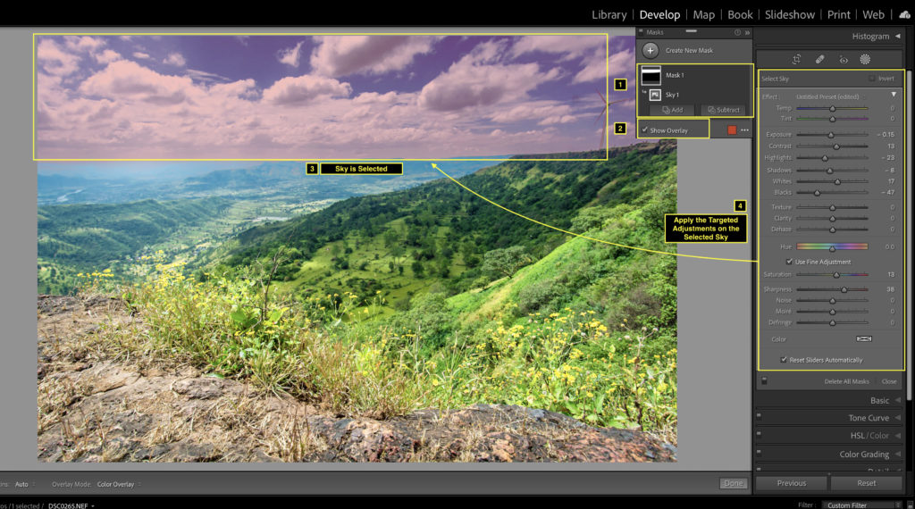Click the Contrast slider handle
The image size is (915, 509).
point(836,146)
